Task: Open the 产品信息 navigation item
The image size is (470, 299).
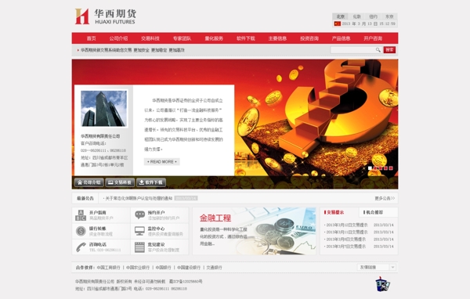Action: point(341,38)
